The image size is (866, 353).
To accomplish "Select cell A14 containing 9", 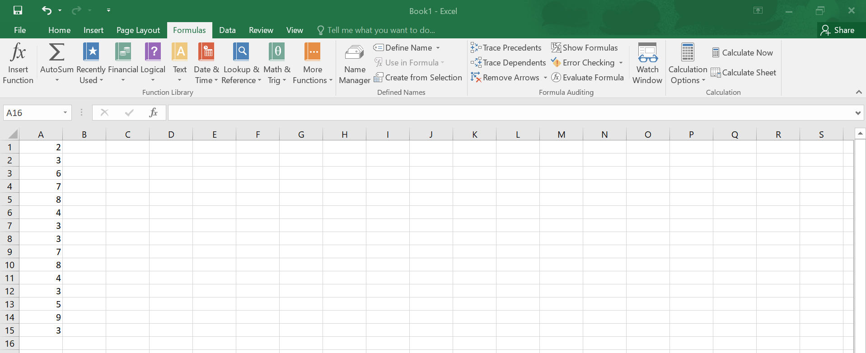I will click(x=41, y=317).
